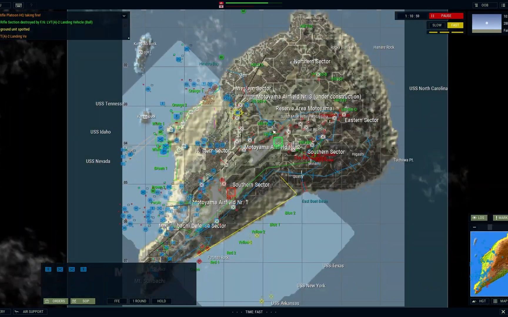
Task: Click the green circle icon at top map edge
Action: pos(243,11)
